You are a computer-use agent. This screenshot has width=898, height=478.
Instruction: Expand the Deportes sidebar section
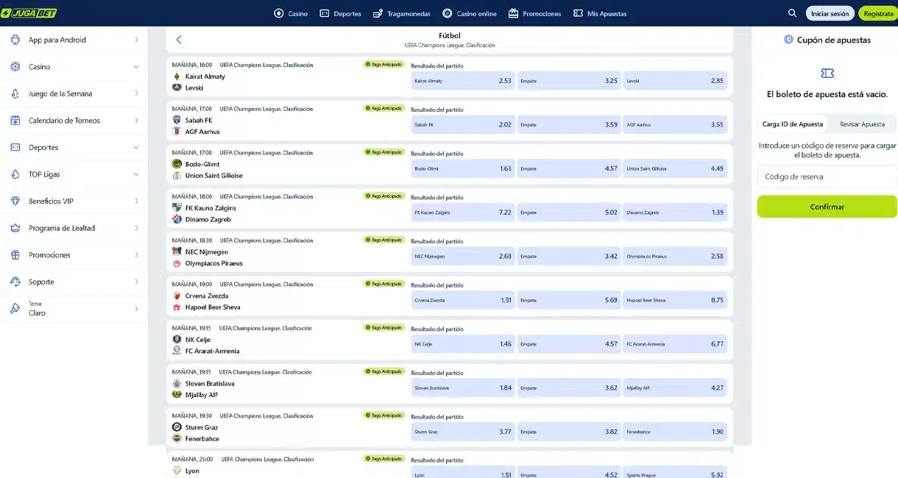[136, 147]
